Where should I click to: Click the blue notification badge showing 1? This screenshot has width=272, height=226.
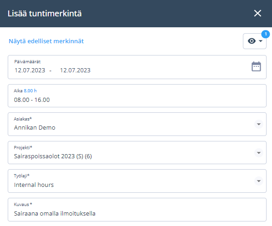(266, 34)
